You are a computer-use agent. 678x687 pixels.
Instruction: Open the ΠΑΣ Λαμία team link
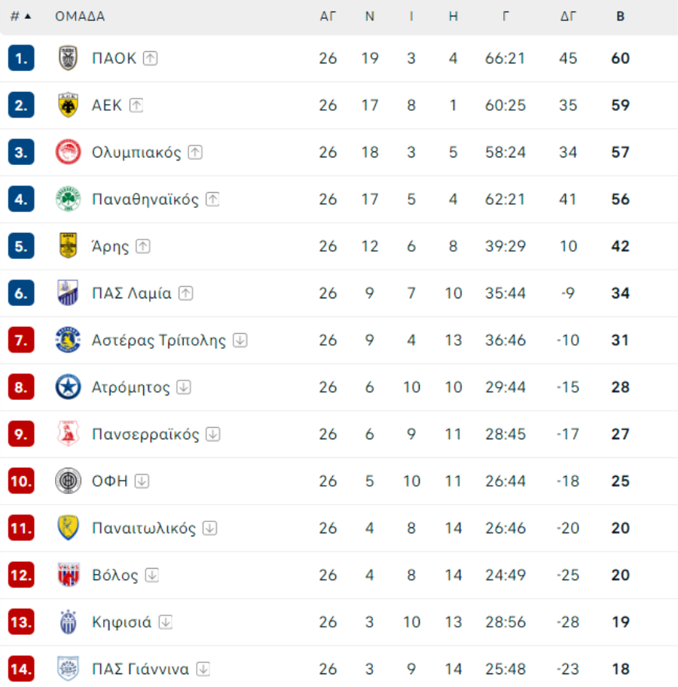click(132, 293)
